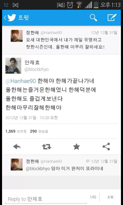123x205 pixels.
Task: Tap the alarm clock status icon
Action: pos(70,5)
